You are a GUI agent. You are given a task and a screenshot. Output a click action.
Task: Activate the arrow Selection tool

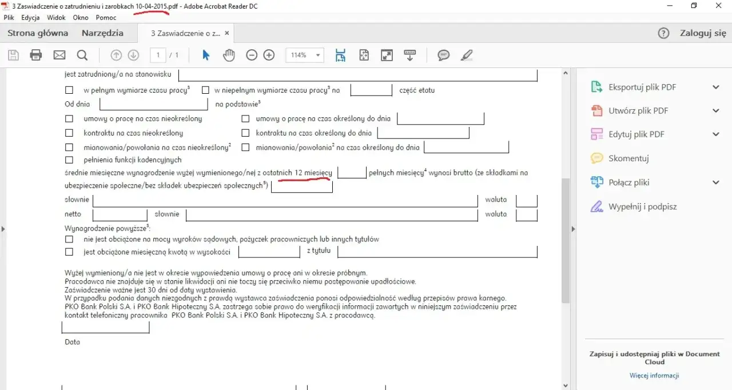[x=205, y=55]
